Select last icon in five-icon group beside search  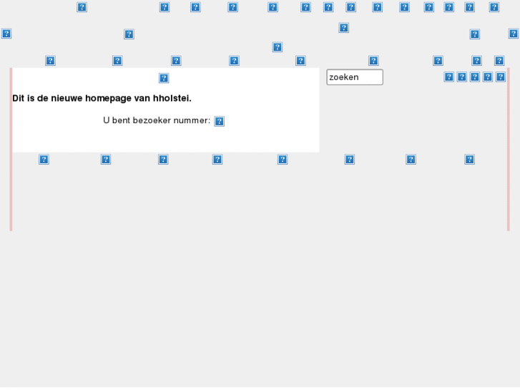tap(501, 77)
